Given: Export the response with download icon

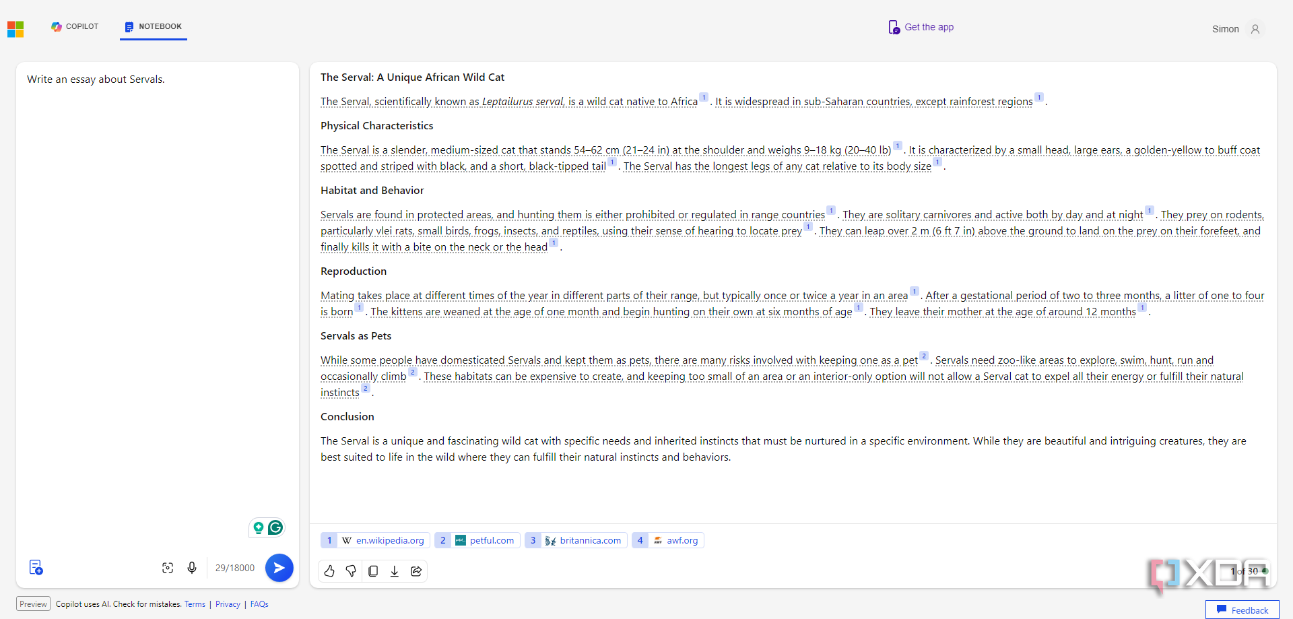Looking at the screenshot, I should click(x=395, y=571).
